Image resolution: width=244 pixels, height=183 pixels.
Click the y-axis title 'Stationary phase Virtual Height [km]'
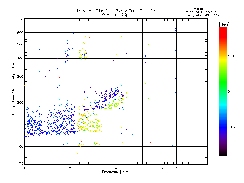(x=13, y=91)
